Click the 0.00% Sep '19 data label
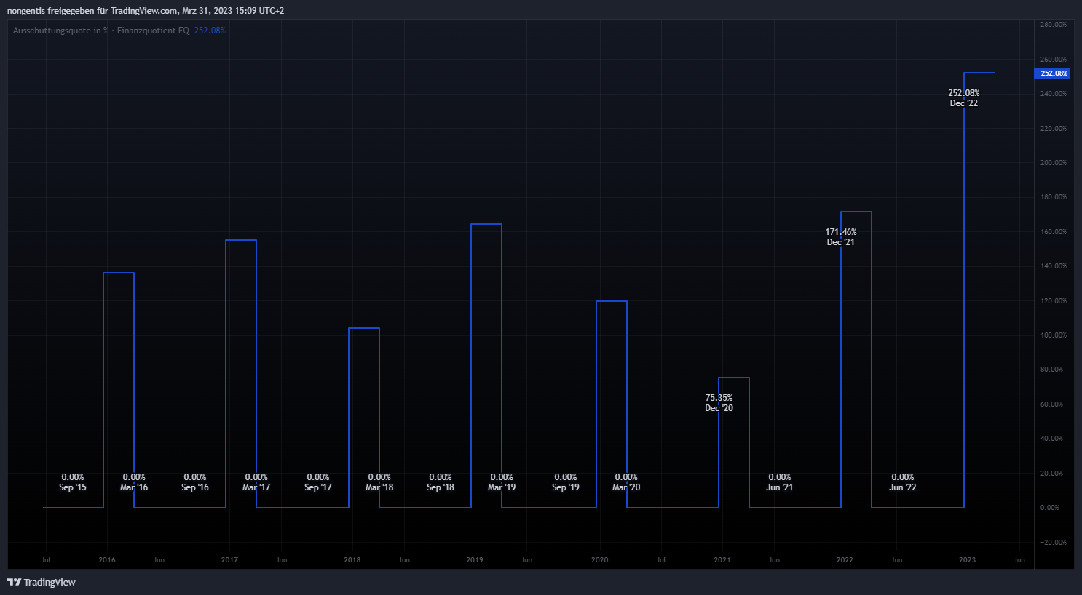This screenshot has width=1082, height=595. [565, 482]
